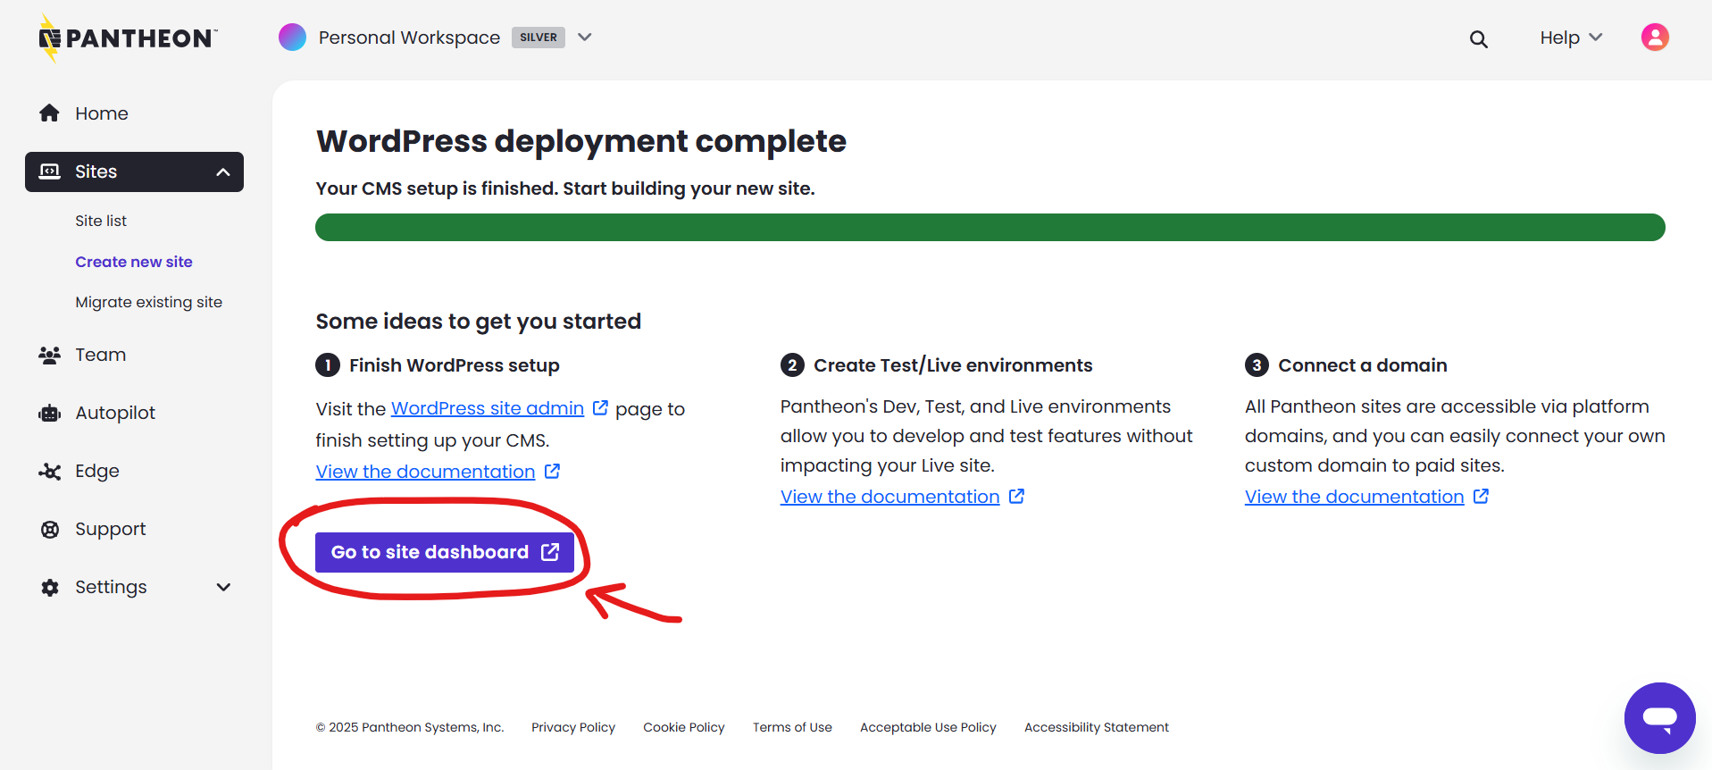Expand the Settings menu chevron
Screen dimensions: 1712x770
pos(223,587)
